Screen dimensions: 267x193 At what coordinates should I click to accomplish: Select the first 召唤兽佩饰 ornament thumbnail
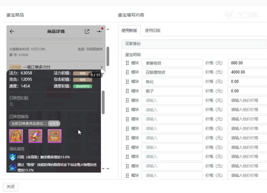(x=16, y=136)
